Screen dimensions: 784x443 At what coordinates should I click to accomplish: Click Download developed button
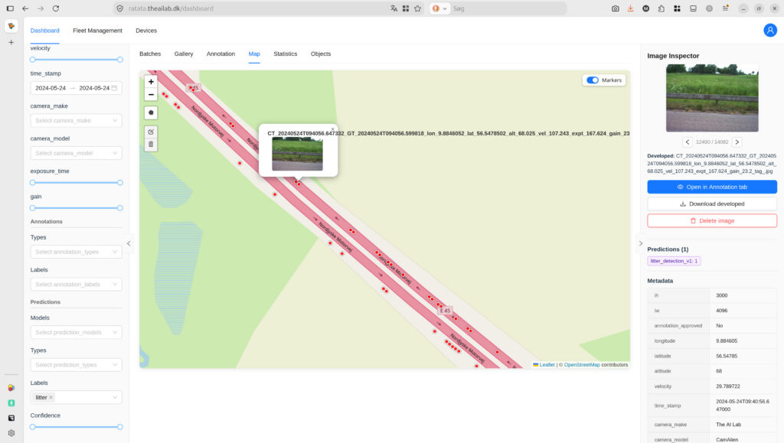tap(712, 204)
